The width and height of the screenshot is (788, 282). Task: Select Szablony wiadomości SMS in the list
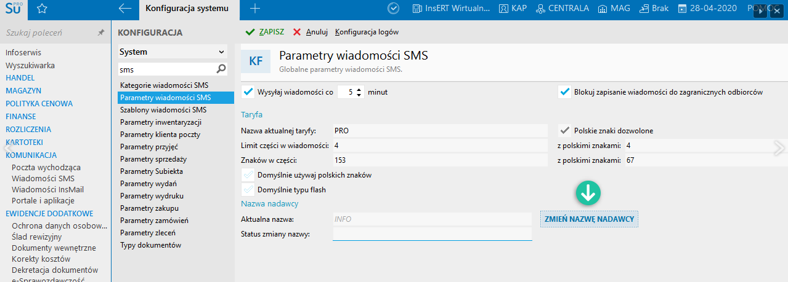click(x=163, y=110)
